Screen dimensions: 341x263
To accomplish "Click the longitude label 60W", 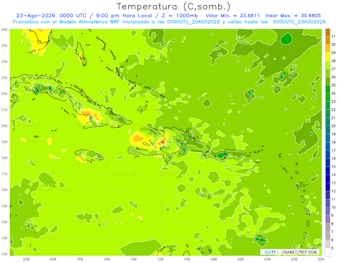I will [321, 259].
